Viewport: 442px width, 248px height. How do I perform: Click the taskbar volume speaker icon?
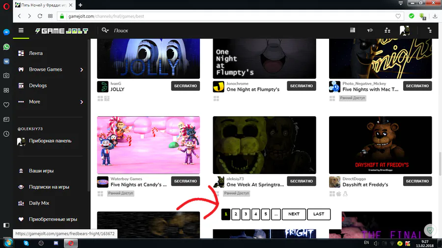376,243
